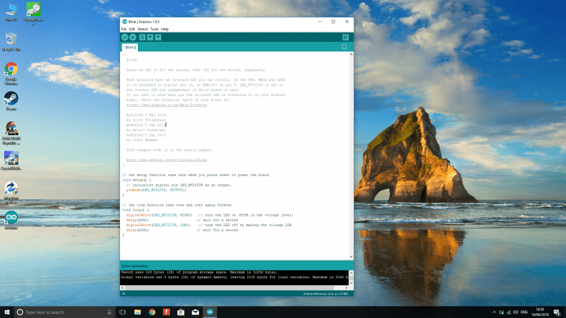The image size is (566, 318).
Task: Follow the arduino.cc Tutorial/Blink link in comment
Action: tap(167, 160)
